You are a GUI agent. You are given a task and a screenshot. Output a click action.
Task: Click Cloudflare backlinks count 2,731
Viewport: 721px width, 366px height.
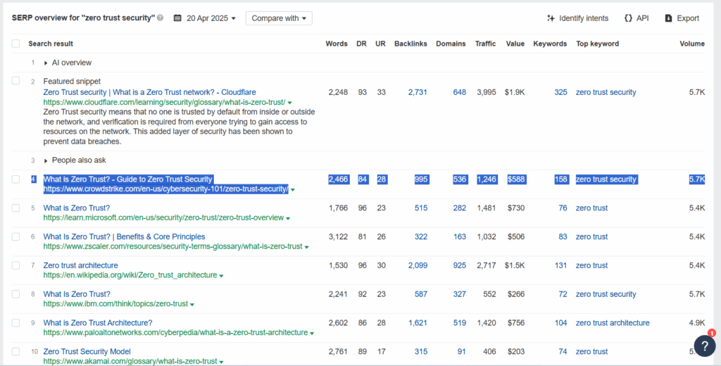click(x=418, y=92)
